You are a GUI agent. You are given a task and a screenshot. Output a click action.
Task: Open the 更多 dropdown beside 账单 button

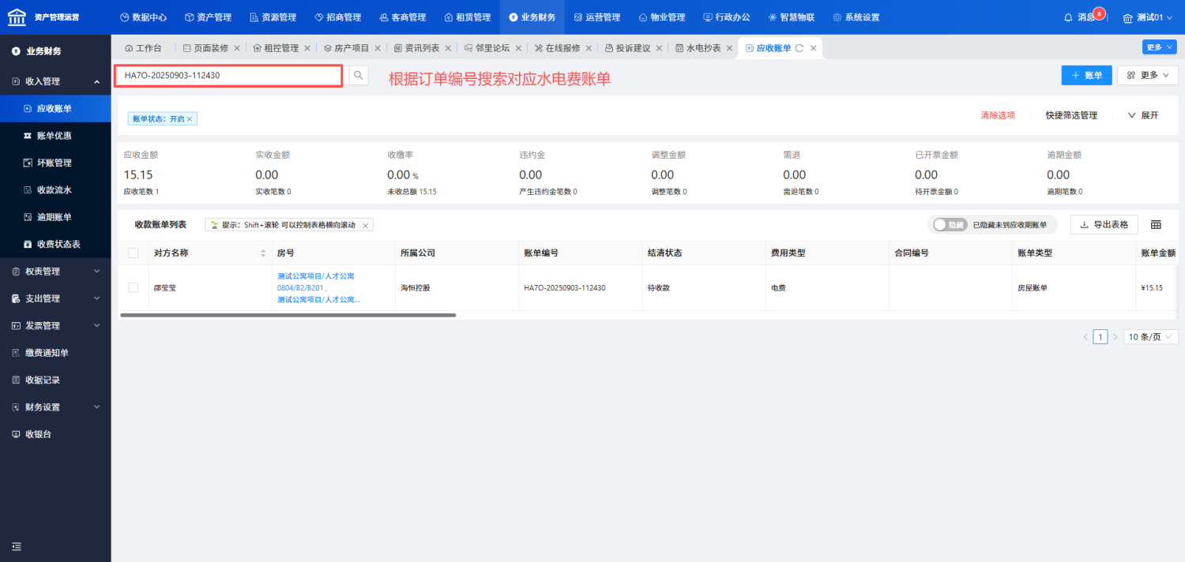coord(1147,75)
